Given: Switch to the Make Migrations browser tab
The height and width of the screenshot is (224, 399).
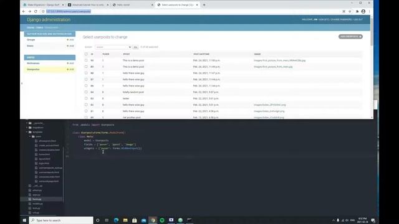Looking at the screenshot, I should [43, 5].
